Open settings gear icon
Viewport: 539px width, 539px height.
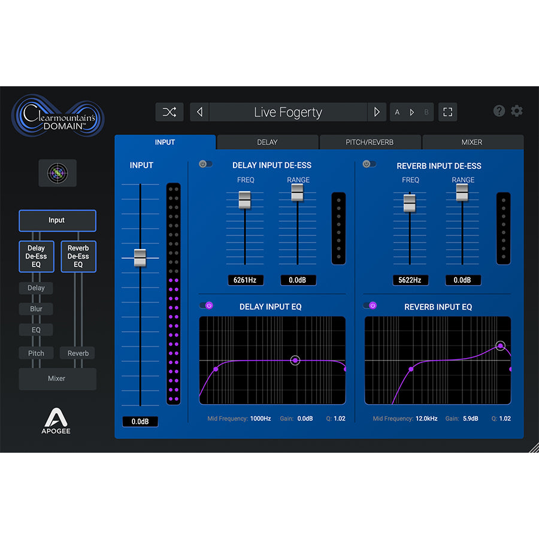(x=517, y=111)
